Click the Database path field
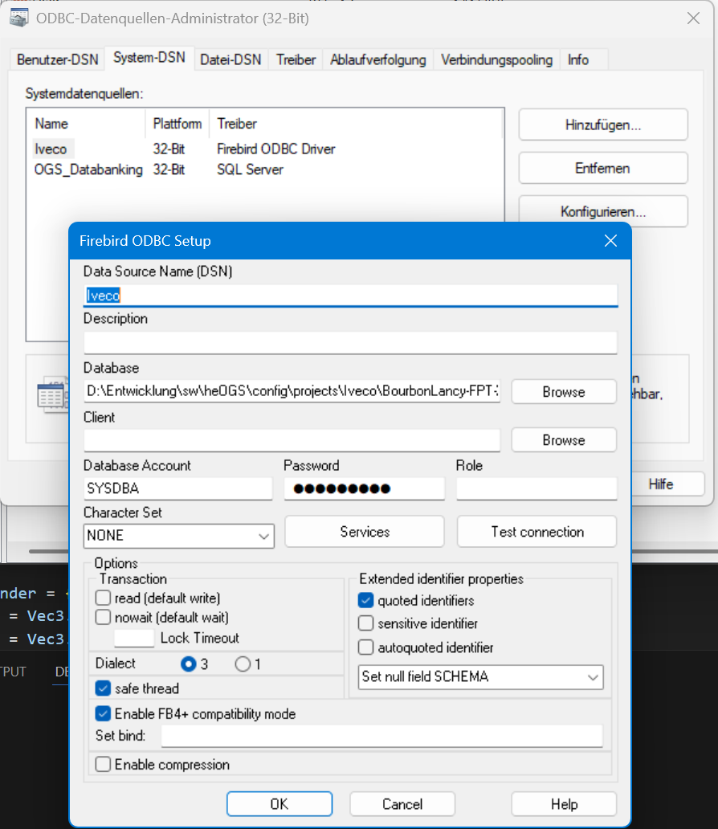 click(292, 391)
